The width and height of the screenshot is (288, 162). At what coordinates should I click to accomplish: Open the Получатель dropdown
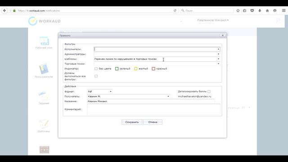click(128, 96)
